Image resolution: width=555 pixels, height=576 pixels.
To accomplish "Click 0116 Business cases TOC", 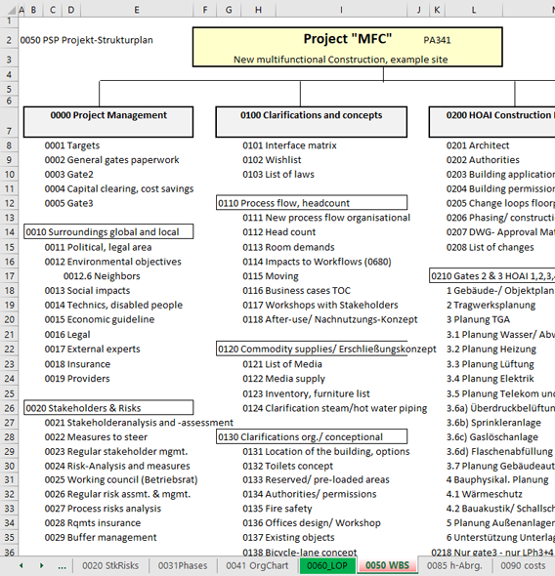I will (x=296, y=291).
